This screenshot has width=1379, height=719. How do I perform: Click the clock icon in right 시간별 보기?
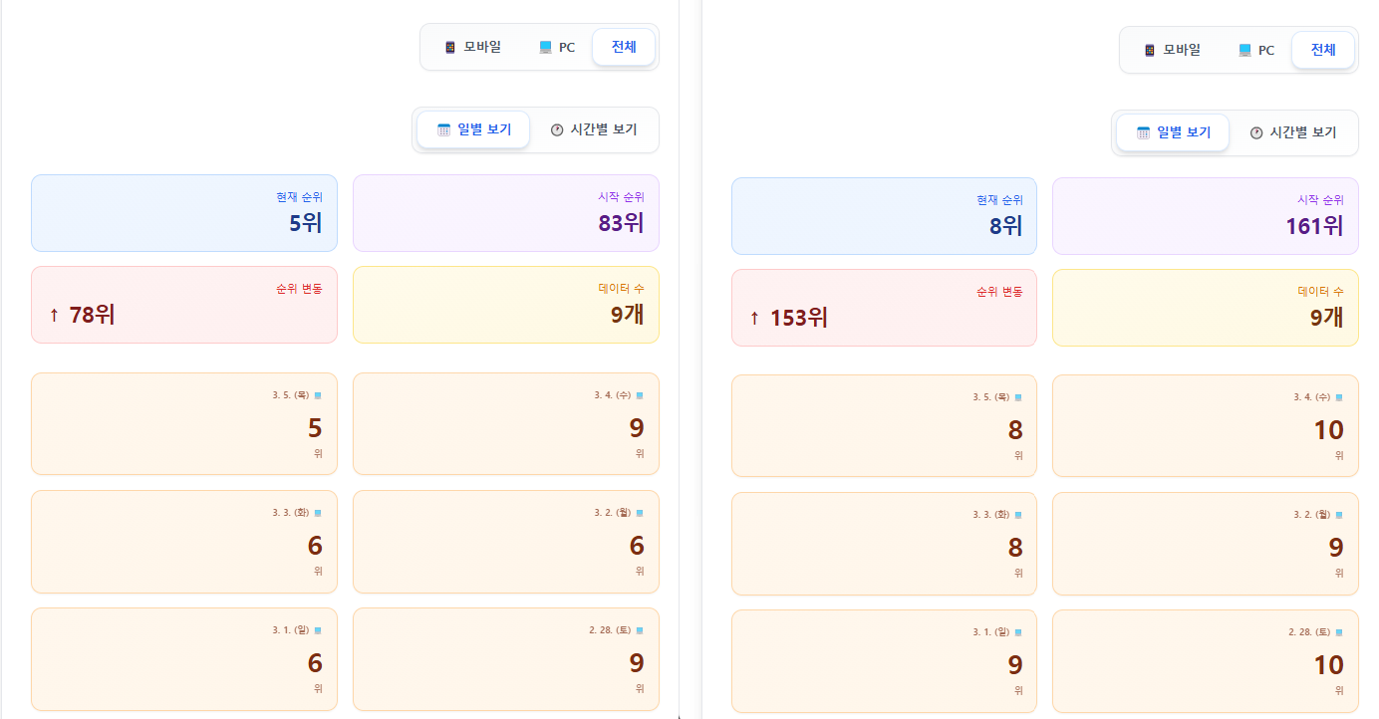pos(1256,132)
